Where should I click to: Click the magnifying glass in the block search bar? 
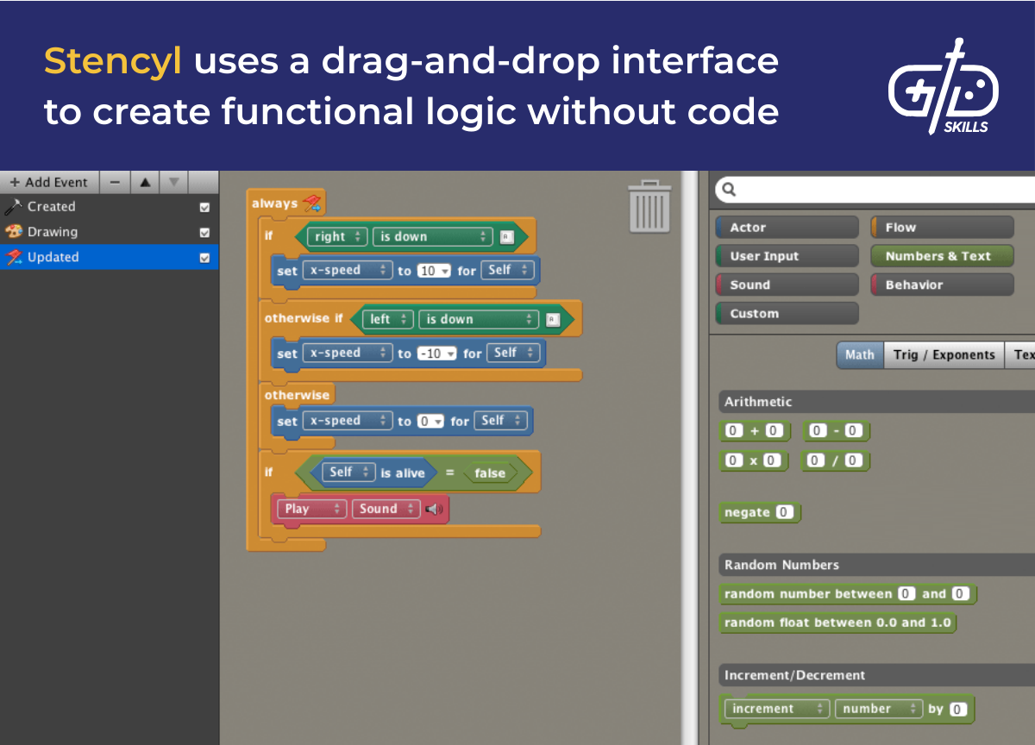tap(729, 189)
